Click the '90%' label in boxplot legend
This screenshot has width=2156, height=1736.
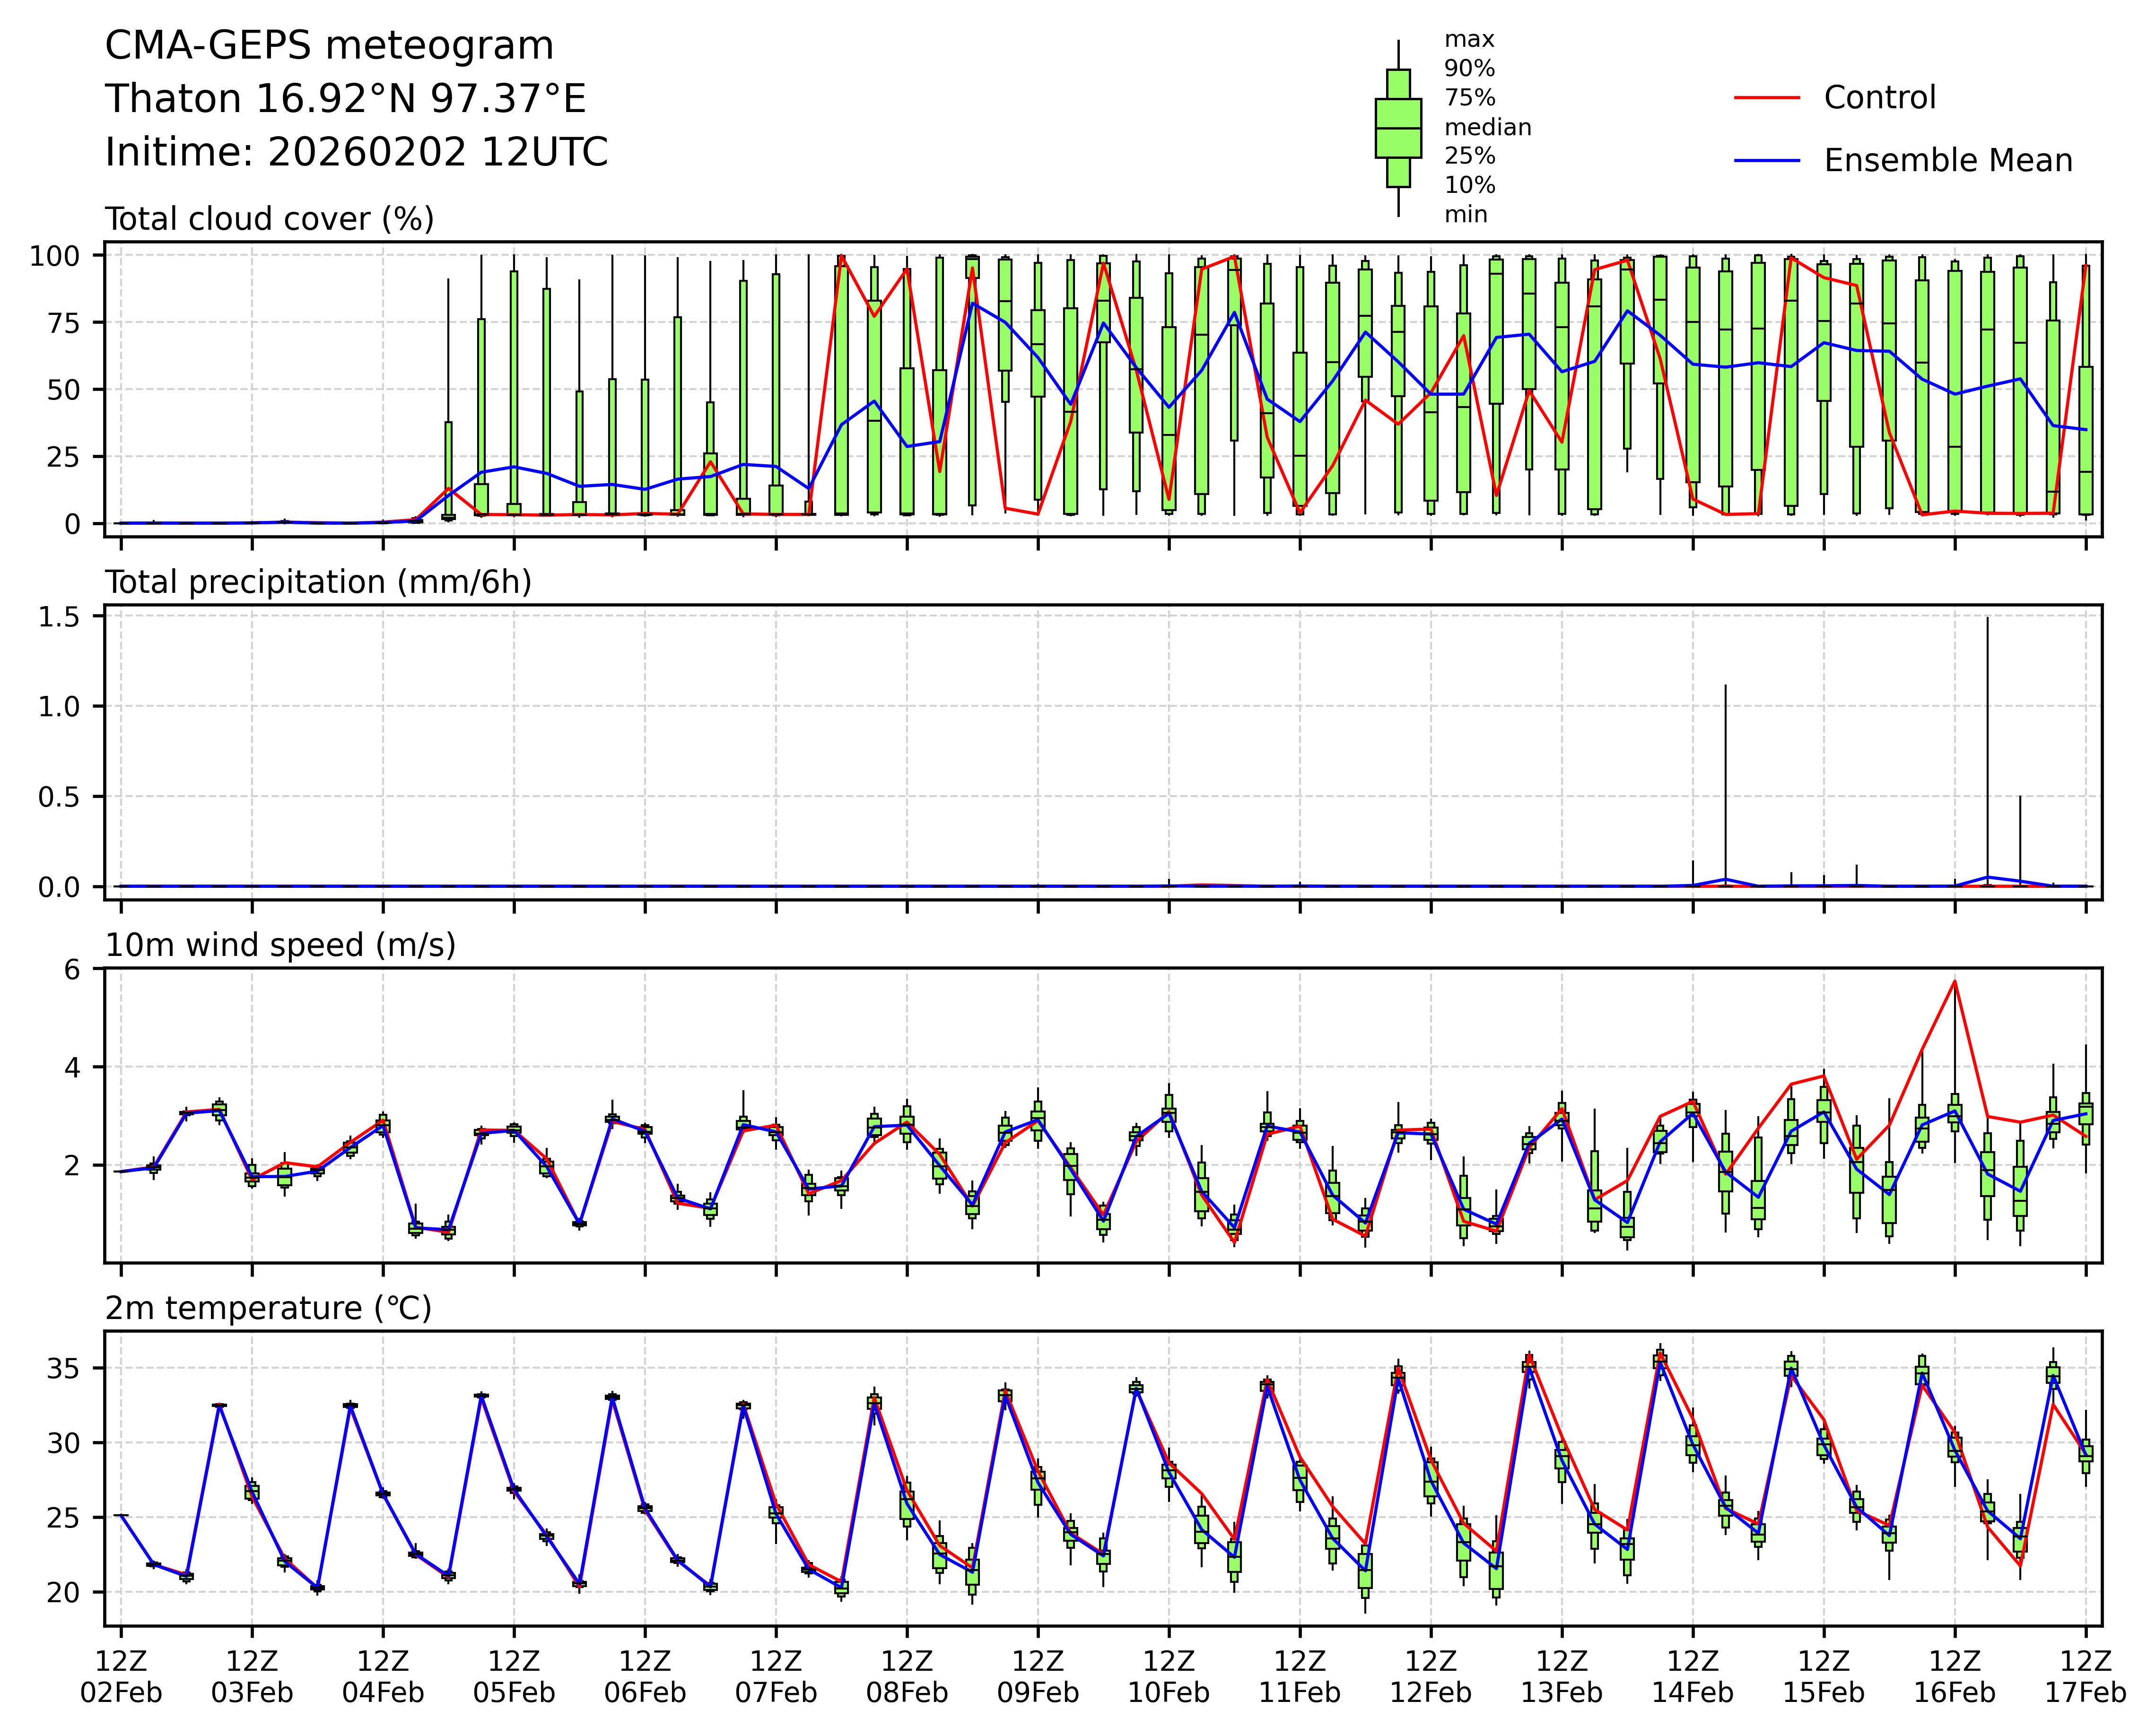[x=1469, y=69]
